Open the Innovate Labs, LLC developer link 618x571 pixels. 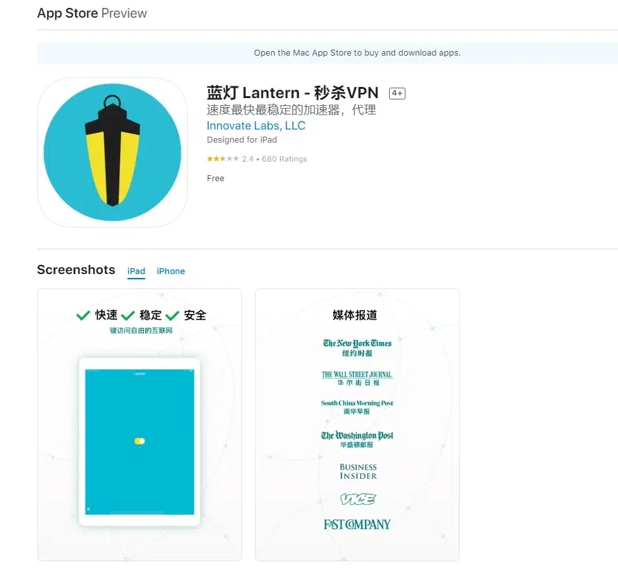256,126
